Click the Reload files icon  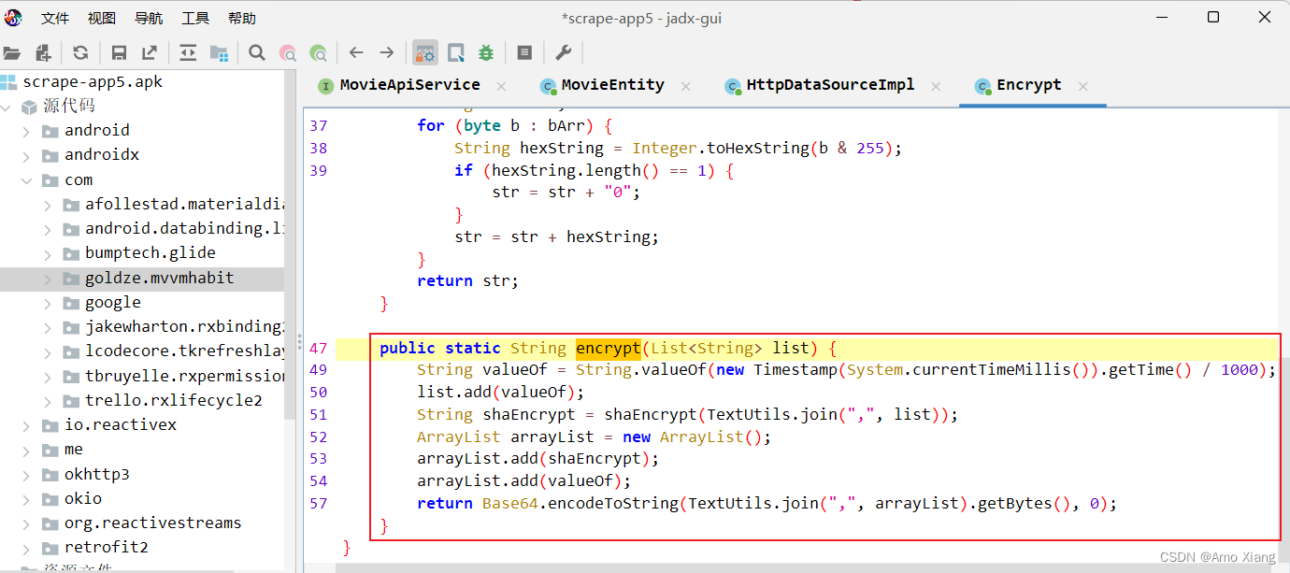(x=81, y=53)
